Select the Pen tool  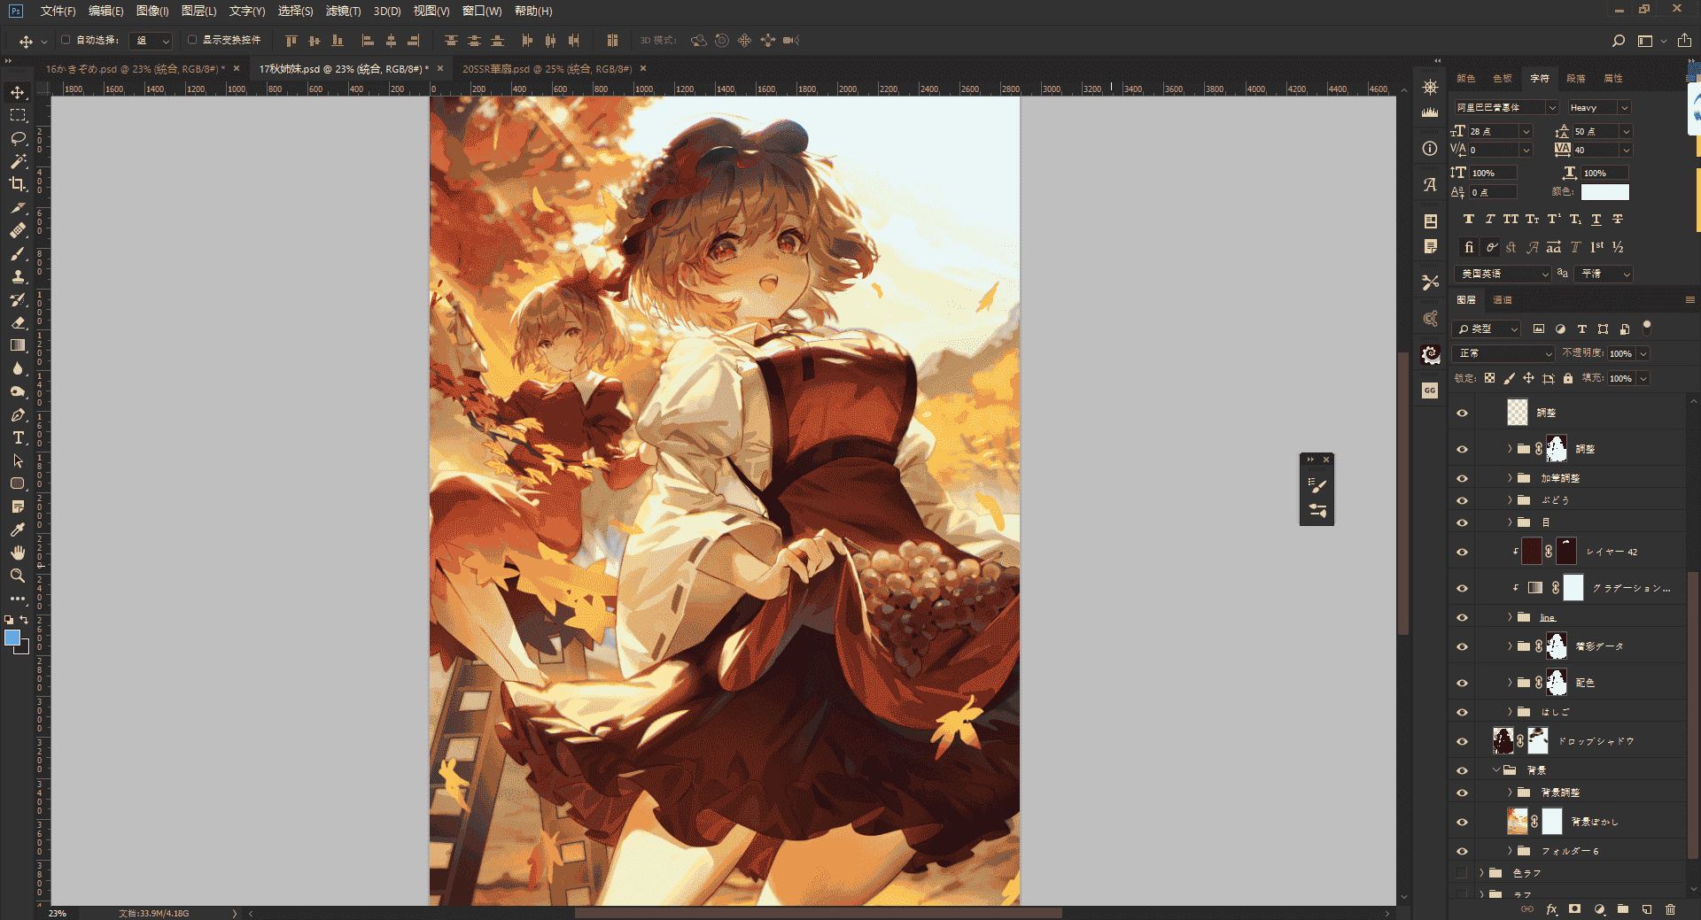coord(18,414)
